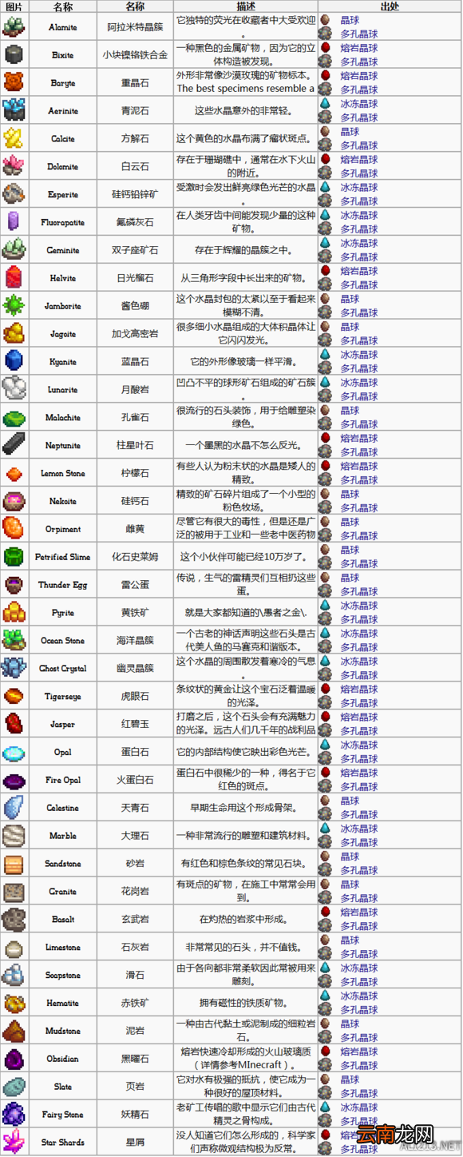Follow the 熔岩晶球 link in Helvite row
Image resolution: width=463 pixels, height=1157 pixels.
click(359, 271)
